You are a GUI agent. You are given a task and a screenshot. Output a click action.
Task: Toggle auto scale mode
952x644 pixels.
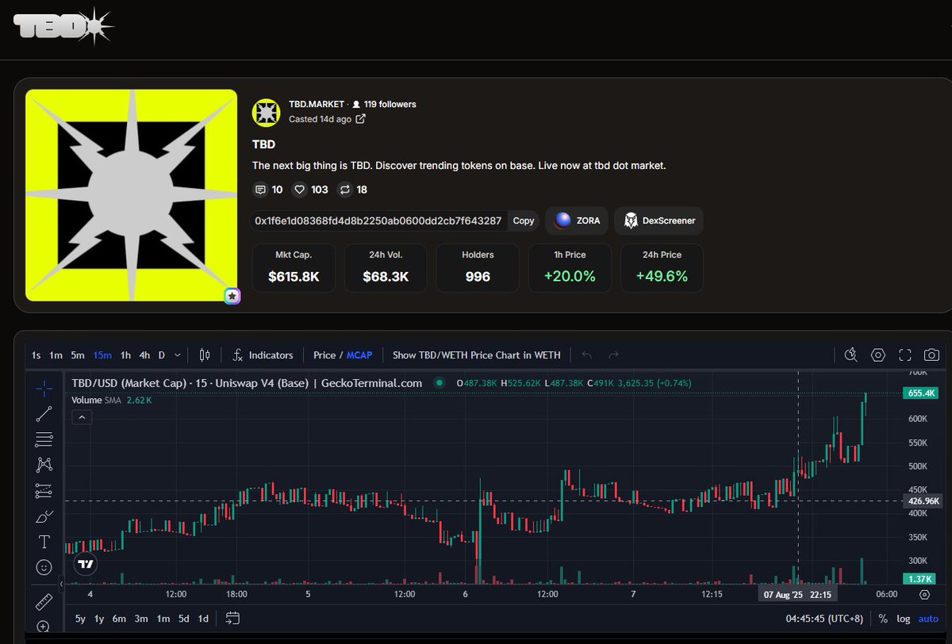(x=928, y=618)
